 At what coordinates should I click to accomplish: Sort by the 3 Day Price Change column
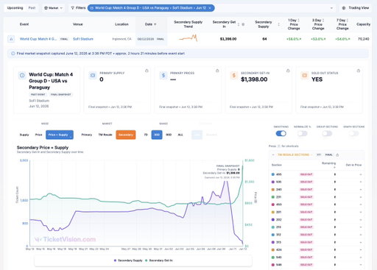(x=323, y=21)
